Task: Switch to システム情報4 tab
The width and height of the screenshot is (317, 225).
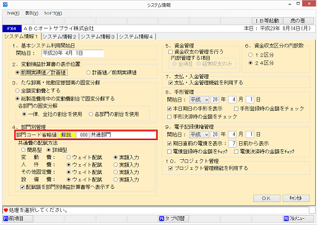Action: [136, 37]
